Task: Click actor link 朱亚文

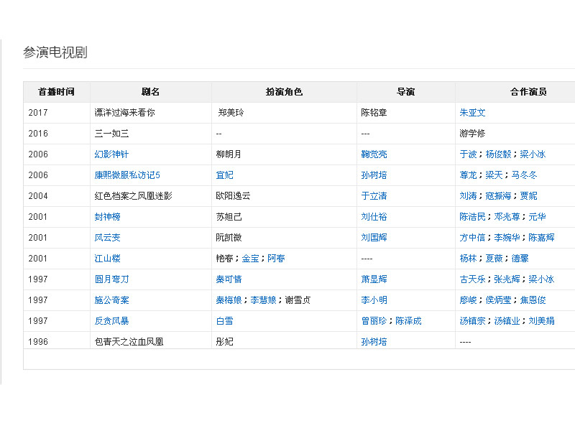Action: [472, 113]
